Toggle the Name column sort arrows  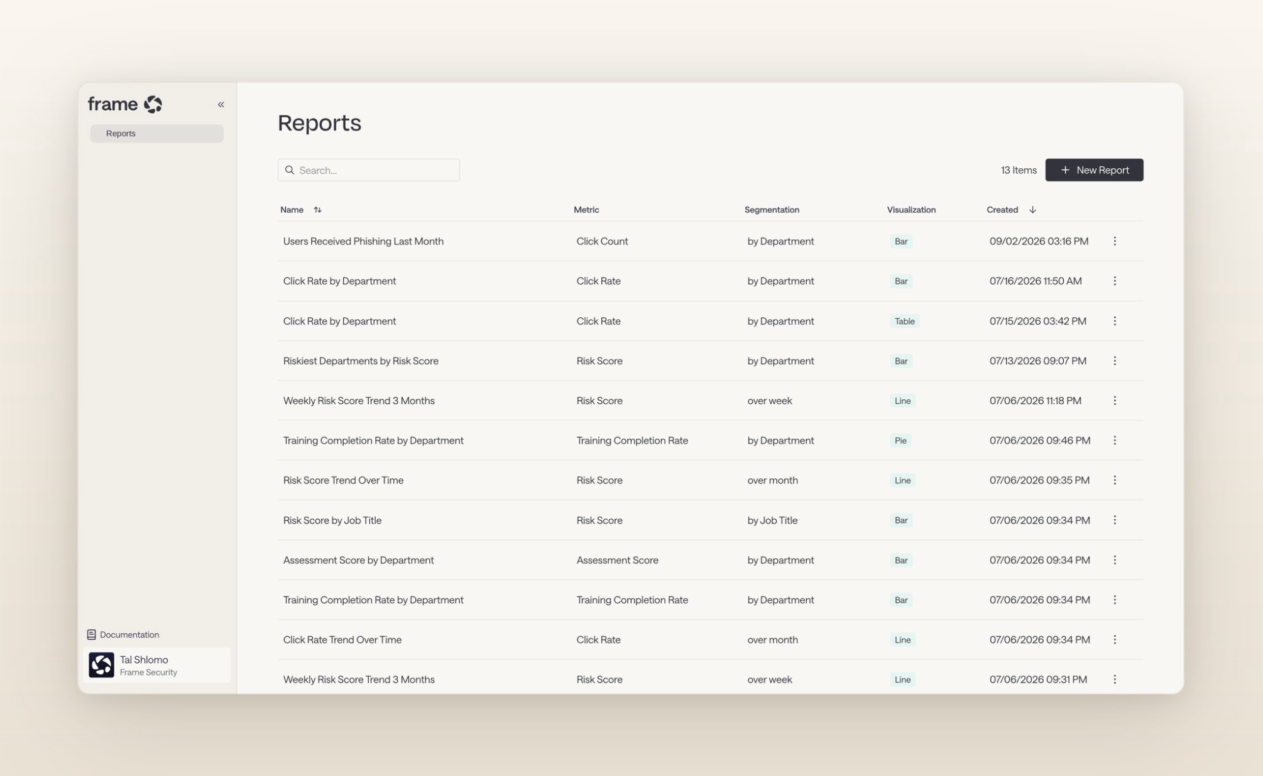pos(317,210)
